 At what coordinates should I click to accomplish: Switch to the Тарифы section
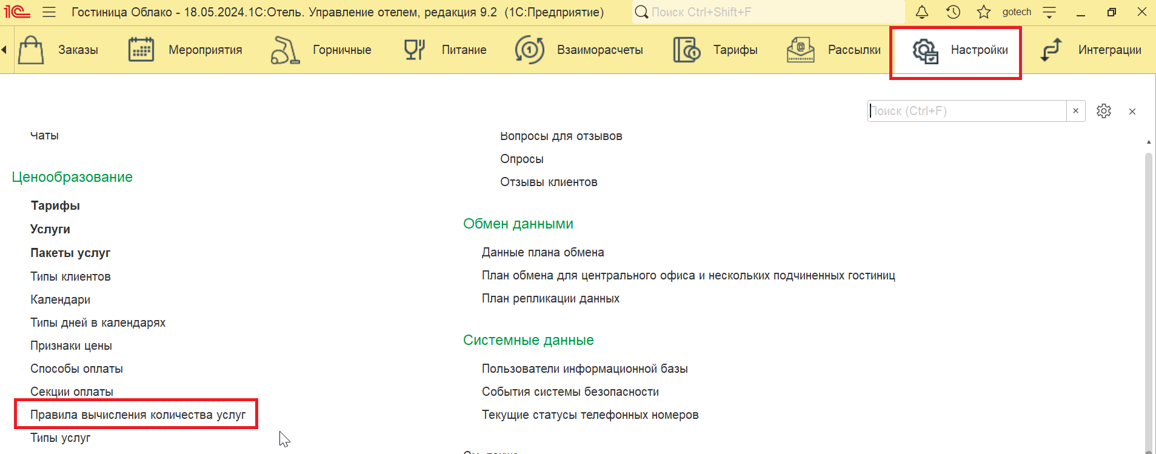point(735,50)
